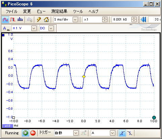Click the rewind to first buffer arrows
Image resolution: width=162 pixels, height=139 pixels.
coord(143,20)
